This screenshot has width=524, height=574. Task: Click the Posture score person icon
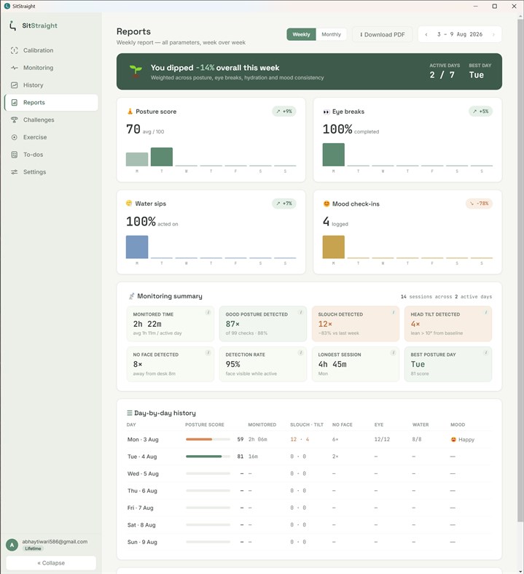tap(130, 112)
